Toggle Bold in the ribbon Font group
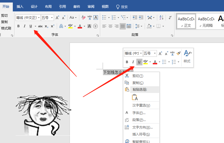The width and height of the screenshot is (224, 143). point(18,26)
